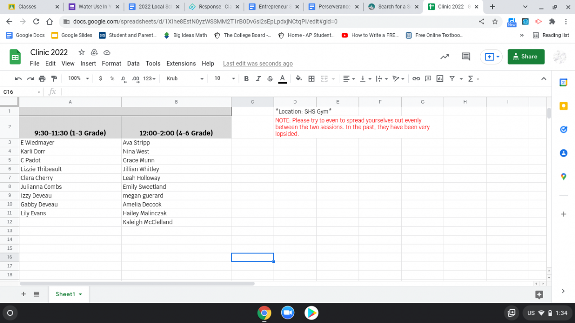Select the Sheet1 tab
Screen dimensions: 575x323
[69, 294]
